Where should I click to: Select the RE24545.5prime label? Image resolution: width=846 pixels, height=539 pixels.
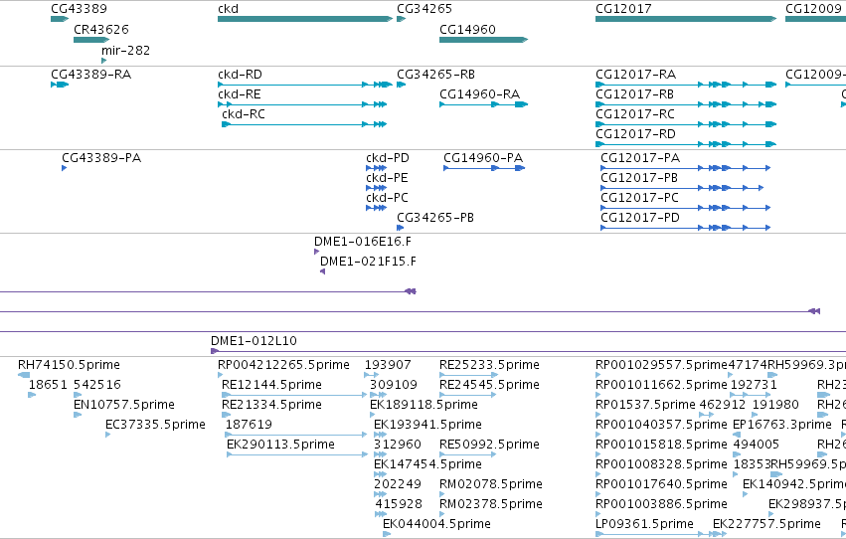[x=489, y=385]
